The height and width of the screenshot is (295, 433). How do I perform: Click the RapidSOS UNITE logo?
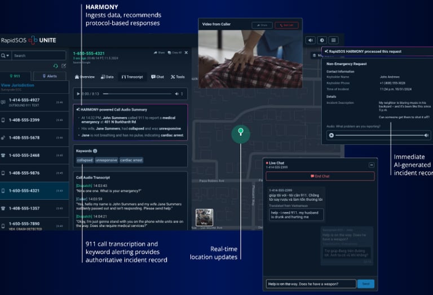[x=28, y=40]
